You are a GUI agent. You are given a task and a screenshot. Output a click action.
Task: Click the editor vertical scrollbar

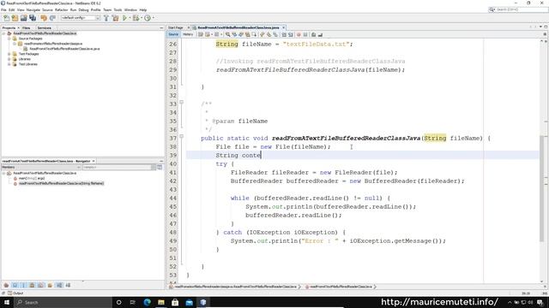pos(541,188)
